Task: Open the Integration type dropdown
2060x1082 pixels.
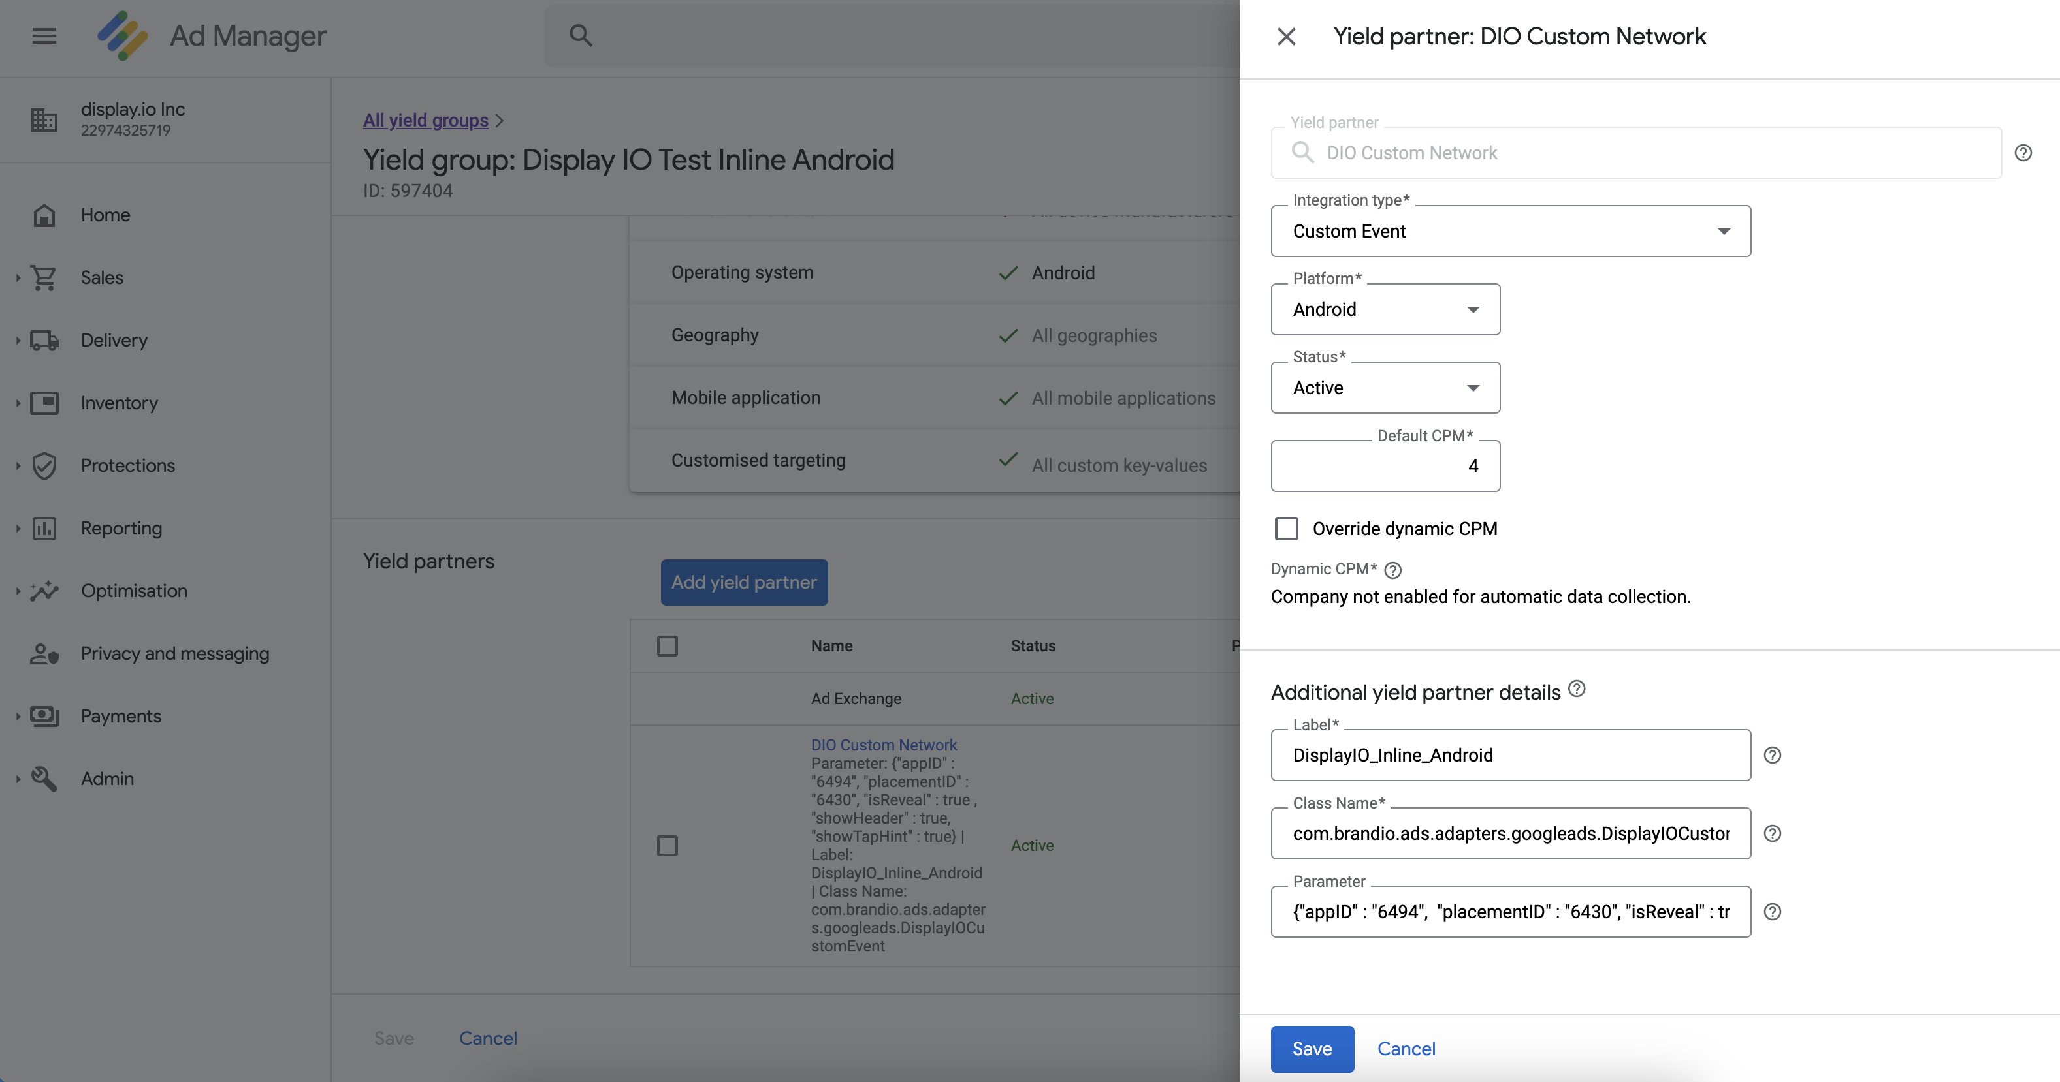Action: pyautogui.click(x=1511, y=231)
